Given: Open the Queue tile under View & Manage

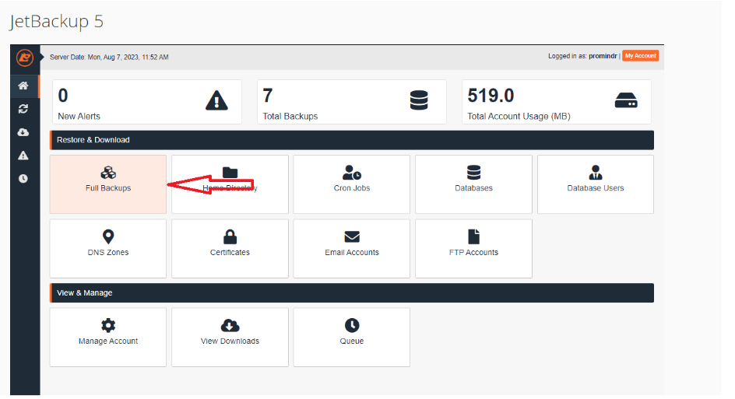Looking at the screenshot, I should 352,338.
